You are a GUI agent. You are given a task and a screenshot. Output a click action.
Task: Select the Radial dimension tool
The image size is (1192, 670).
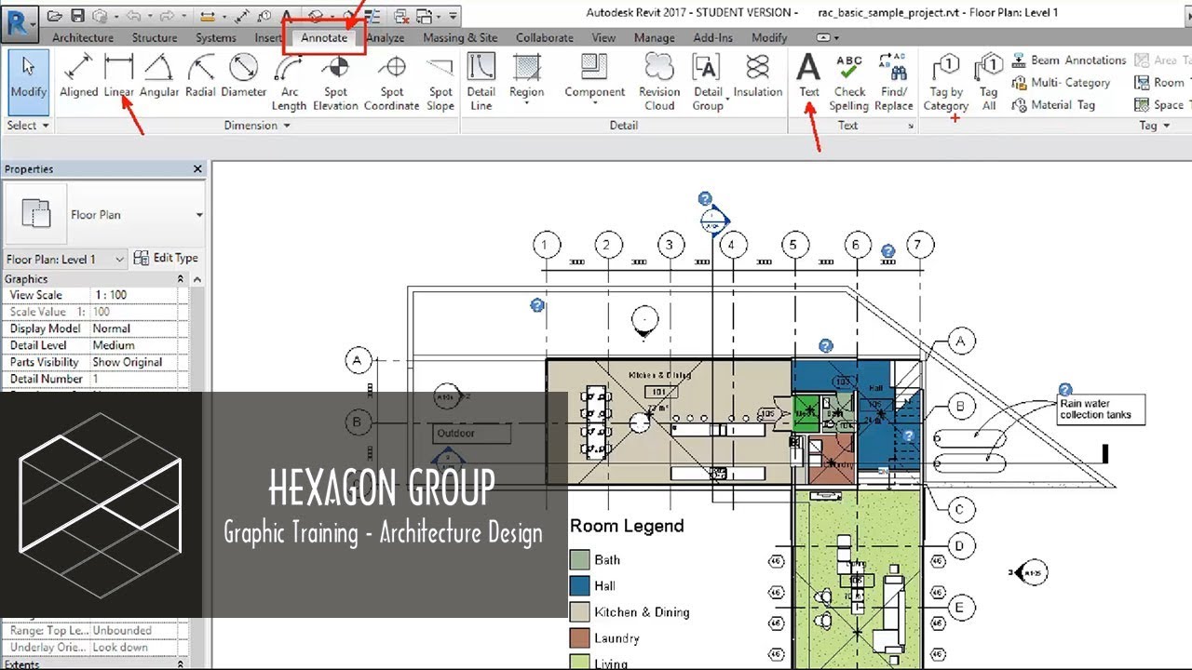coord(200,75)
